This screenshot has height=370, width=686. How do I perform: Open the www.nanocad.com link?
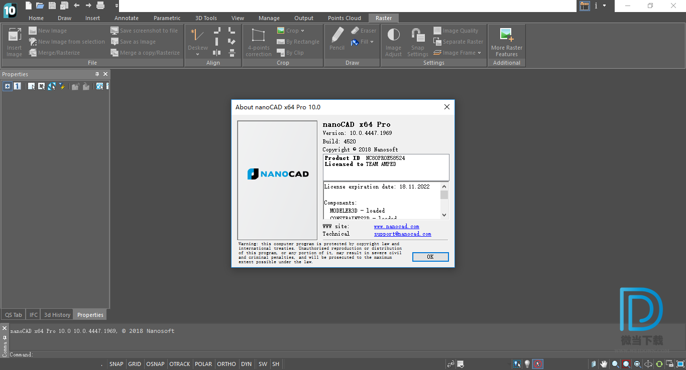(396, 227)
